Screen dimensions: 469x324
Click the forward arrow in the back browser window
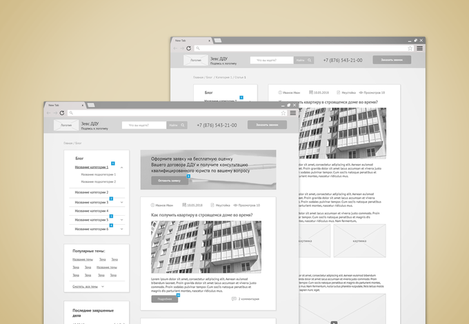[x=182, y=48]
